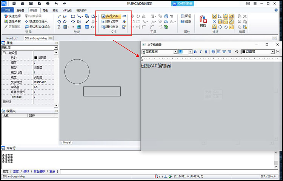Open polyline tool dropdown arrow
Viewport: 283px width, 181px height.
82,17
